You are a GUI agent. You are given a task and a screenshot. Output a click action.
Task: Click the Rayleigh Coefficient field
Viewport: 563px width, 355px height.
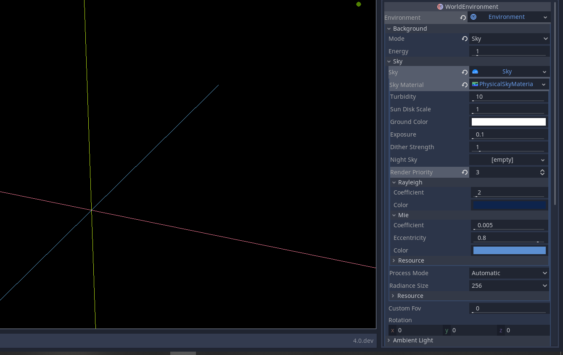509,192
